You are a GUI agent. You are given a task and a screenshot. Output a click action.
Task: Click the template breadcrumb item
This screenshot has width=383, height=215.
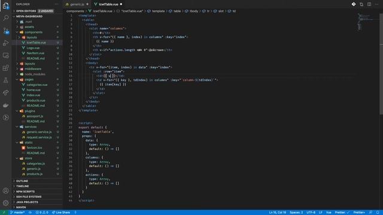[x=158, y=11]
